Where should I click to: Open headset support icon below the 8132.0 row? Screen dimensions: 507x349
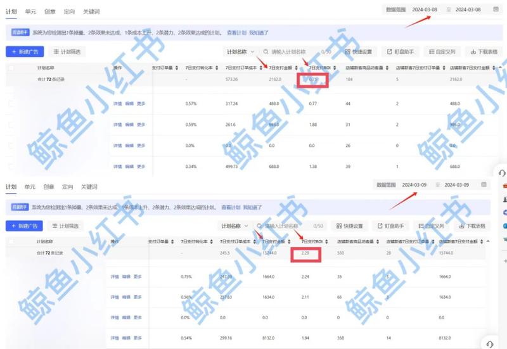pos(489,344)
